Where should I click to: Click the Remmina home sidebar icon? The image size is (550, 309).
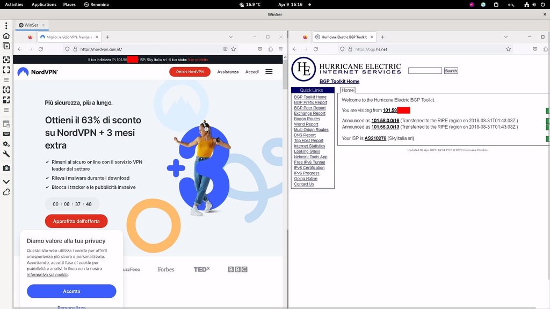coord(6,36)
